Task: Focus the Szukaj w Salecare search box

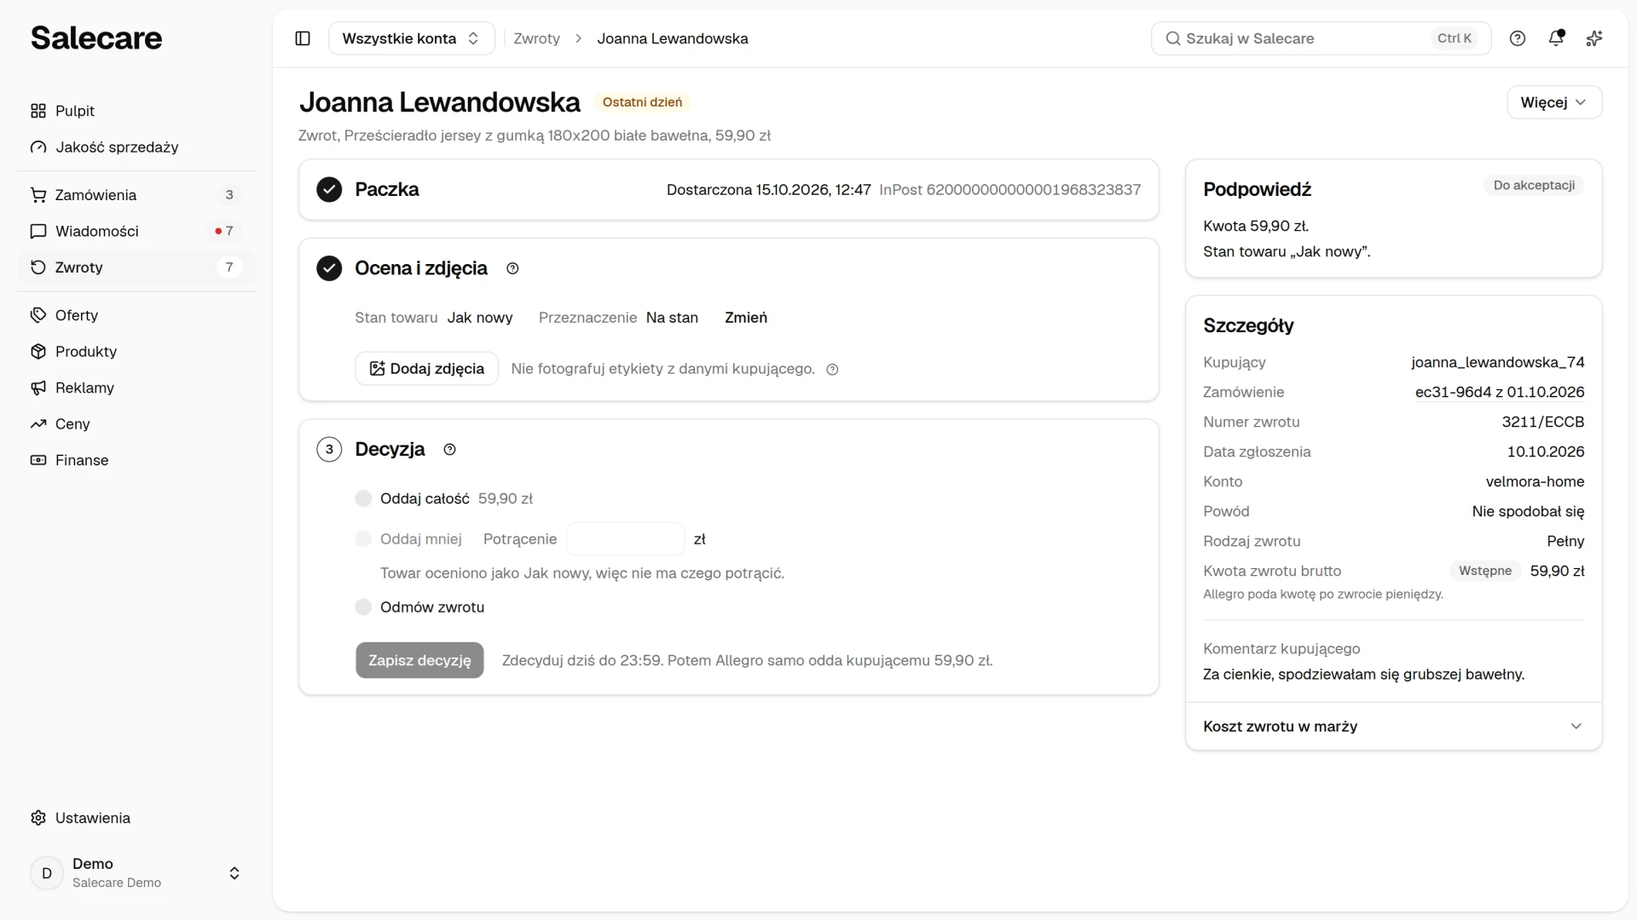Action: coord(1321,38)
